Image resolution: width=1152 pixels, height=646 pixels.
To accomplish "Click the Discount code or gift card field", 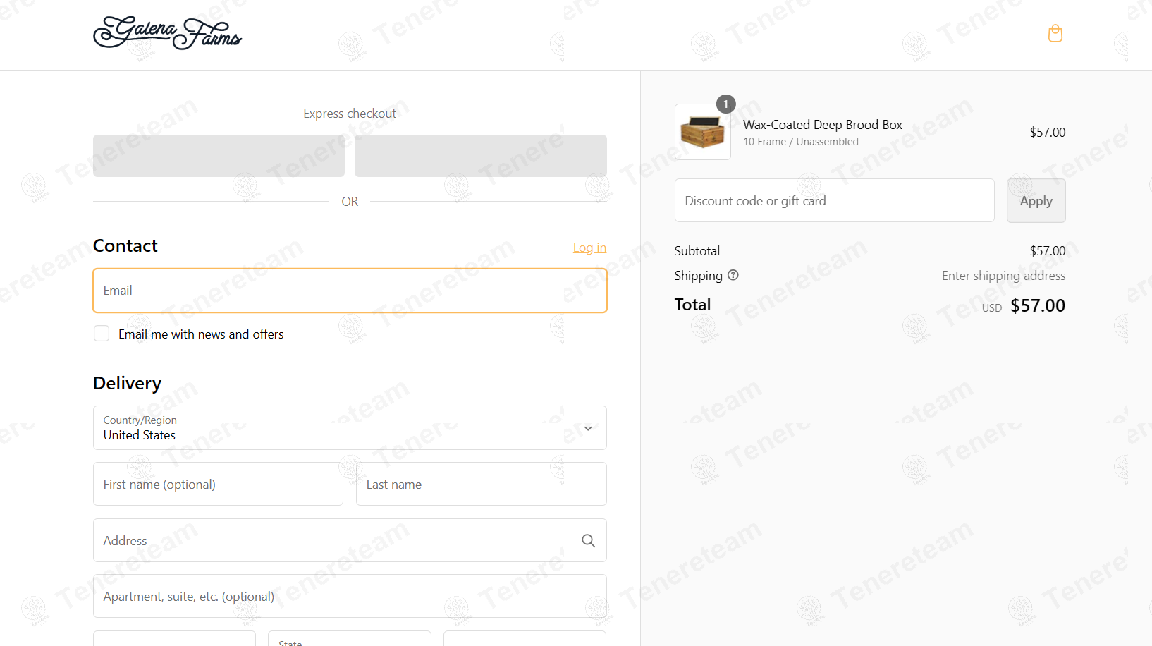I will tap(835, 200).
